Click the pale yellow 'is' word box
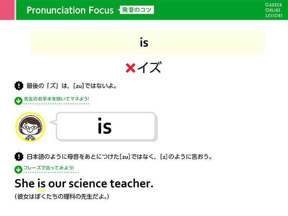This screenshot has width=288, height=216. pyautogui.click(x=147, y=42)
